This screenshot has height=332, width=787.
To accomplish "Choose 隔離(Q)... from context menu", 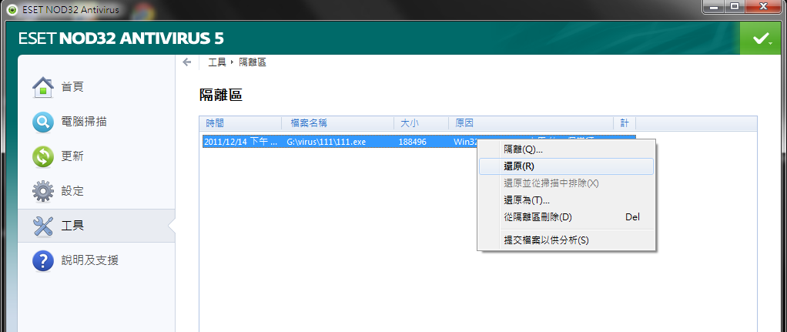I will tap(566, 149).
